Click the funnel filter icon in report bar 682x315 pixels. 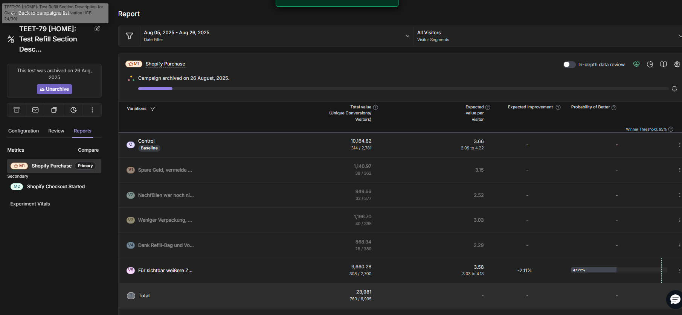[130, 36]
